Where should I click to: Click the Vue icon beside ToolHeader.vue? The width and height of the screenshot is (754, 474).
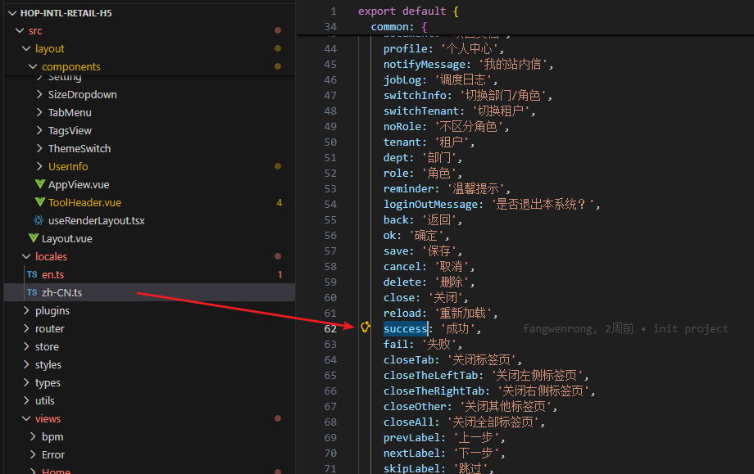coord(39,203)
